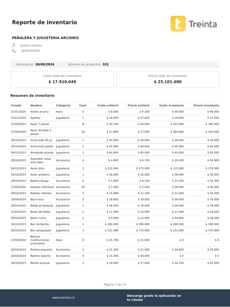230x307 pixels.
Task: Click the Costo unitario column header
Action: (x=108, y=106)
